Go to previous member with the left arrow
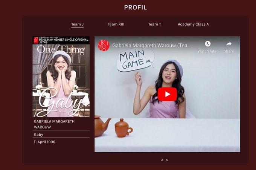 pos(162,160)
